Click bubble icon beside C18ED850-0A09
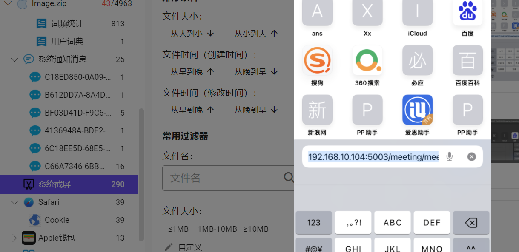The height and width of the screenshot is (252, 519). coord(35,77)
